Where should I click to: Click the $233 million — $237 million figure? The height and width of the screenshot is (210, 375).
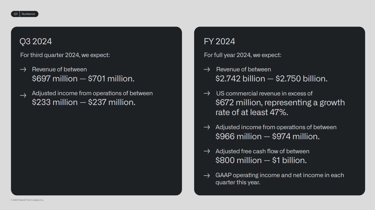point(84,102)
